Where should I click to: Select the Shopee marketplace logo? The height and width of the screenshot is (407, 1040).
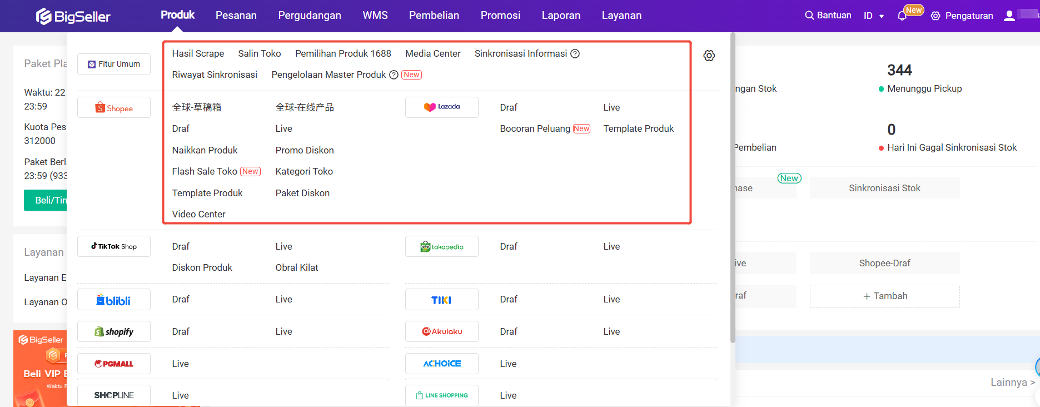pos(114,108)
